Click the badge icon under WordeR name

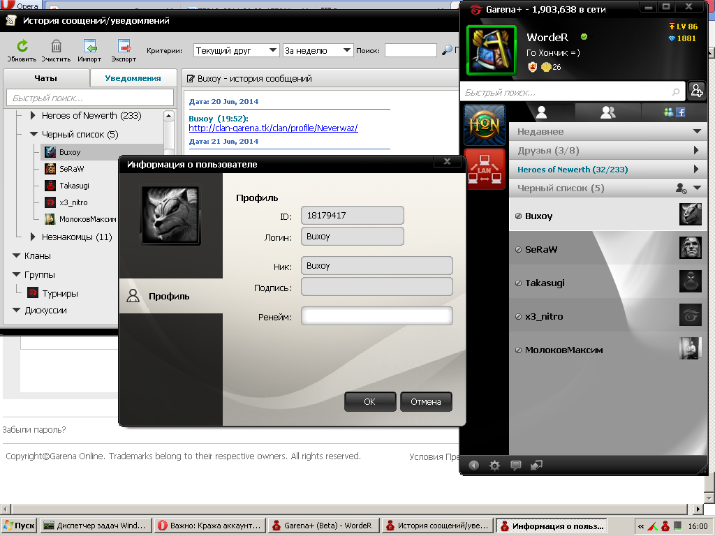(532, 67)
